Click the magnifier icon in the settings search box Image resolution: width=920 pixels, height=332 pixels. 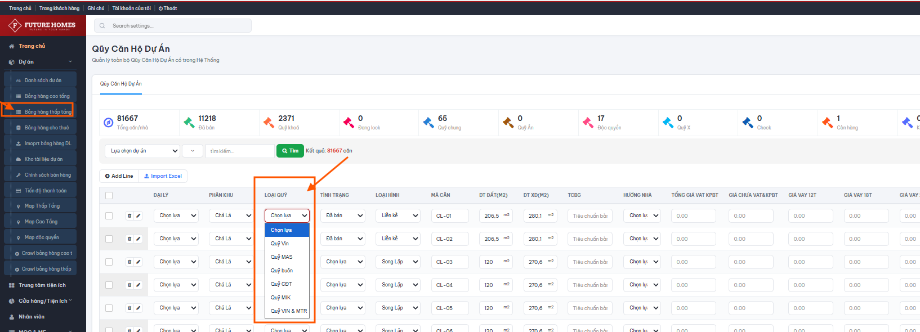point(102,26)
